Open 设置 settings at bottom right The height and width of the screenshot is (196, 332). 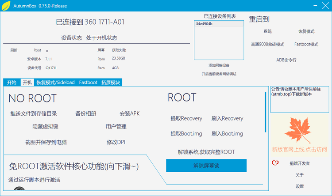(300, 187)
